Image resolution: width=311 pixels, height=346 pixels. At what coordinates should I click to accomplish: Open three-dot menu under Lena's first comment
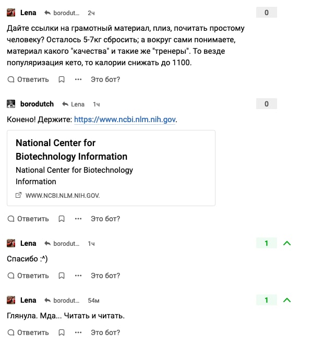(x=78, y=79)
